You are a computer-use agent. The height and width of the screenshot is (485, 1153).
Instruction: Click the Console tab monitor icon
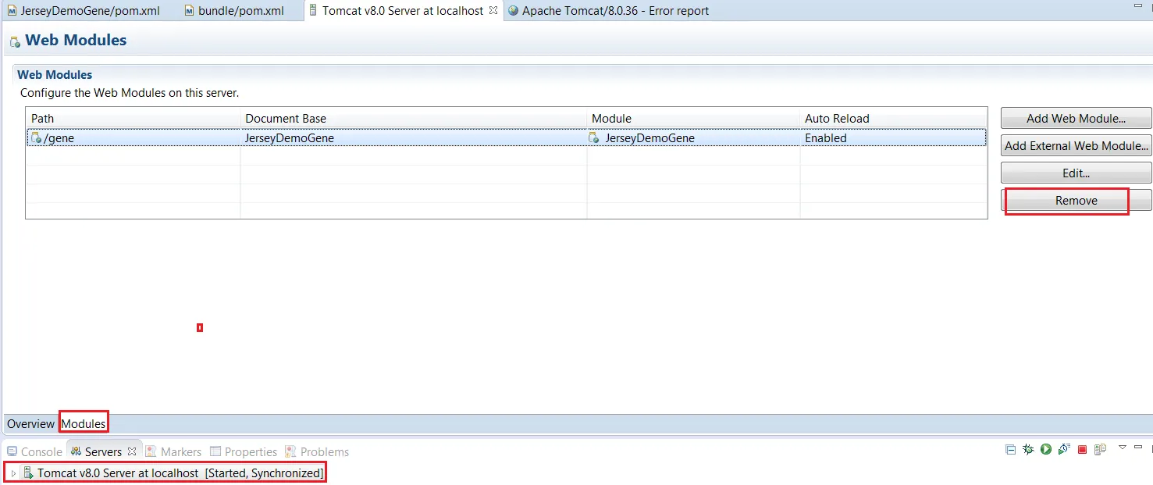click(12, 451)
